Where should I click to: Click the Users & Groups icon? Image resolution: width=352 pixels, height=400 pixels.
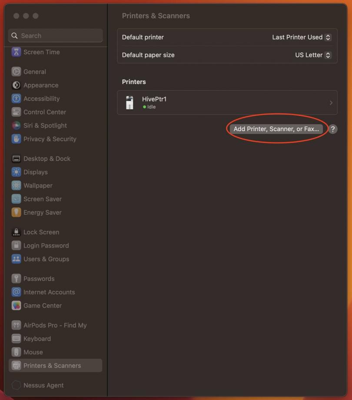click(x=16, y=259)
